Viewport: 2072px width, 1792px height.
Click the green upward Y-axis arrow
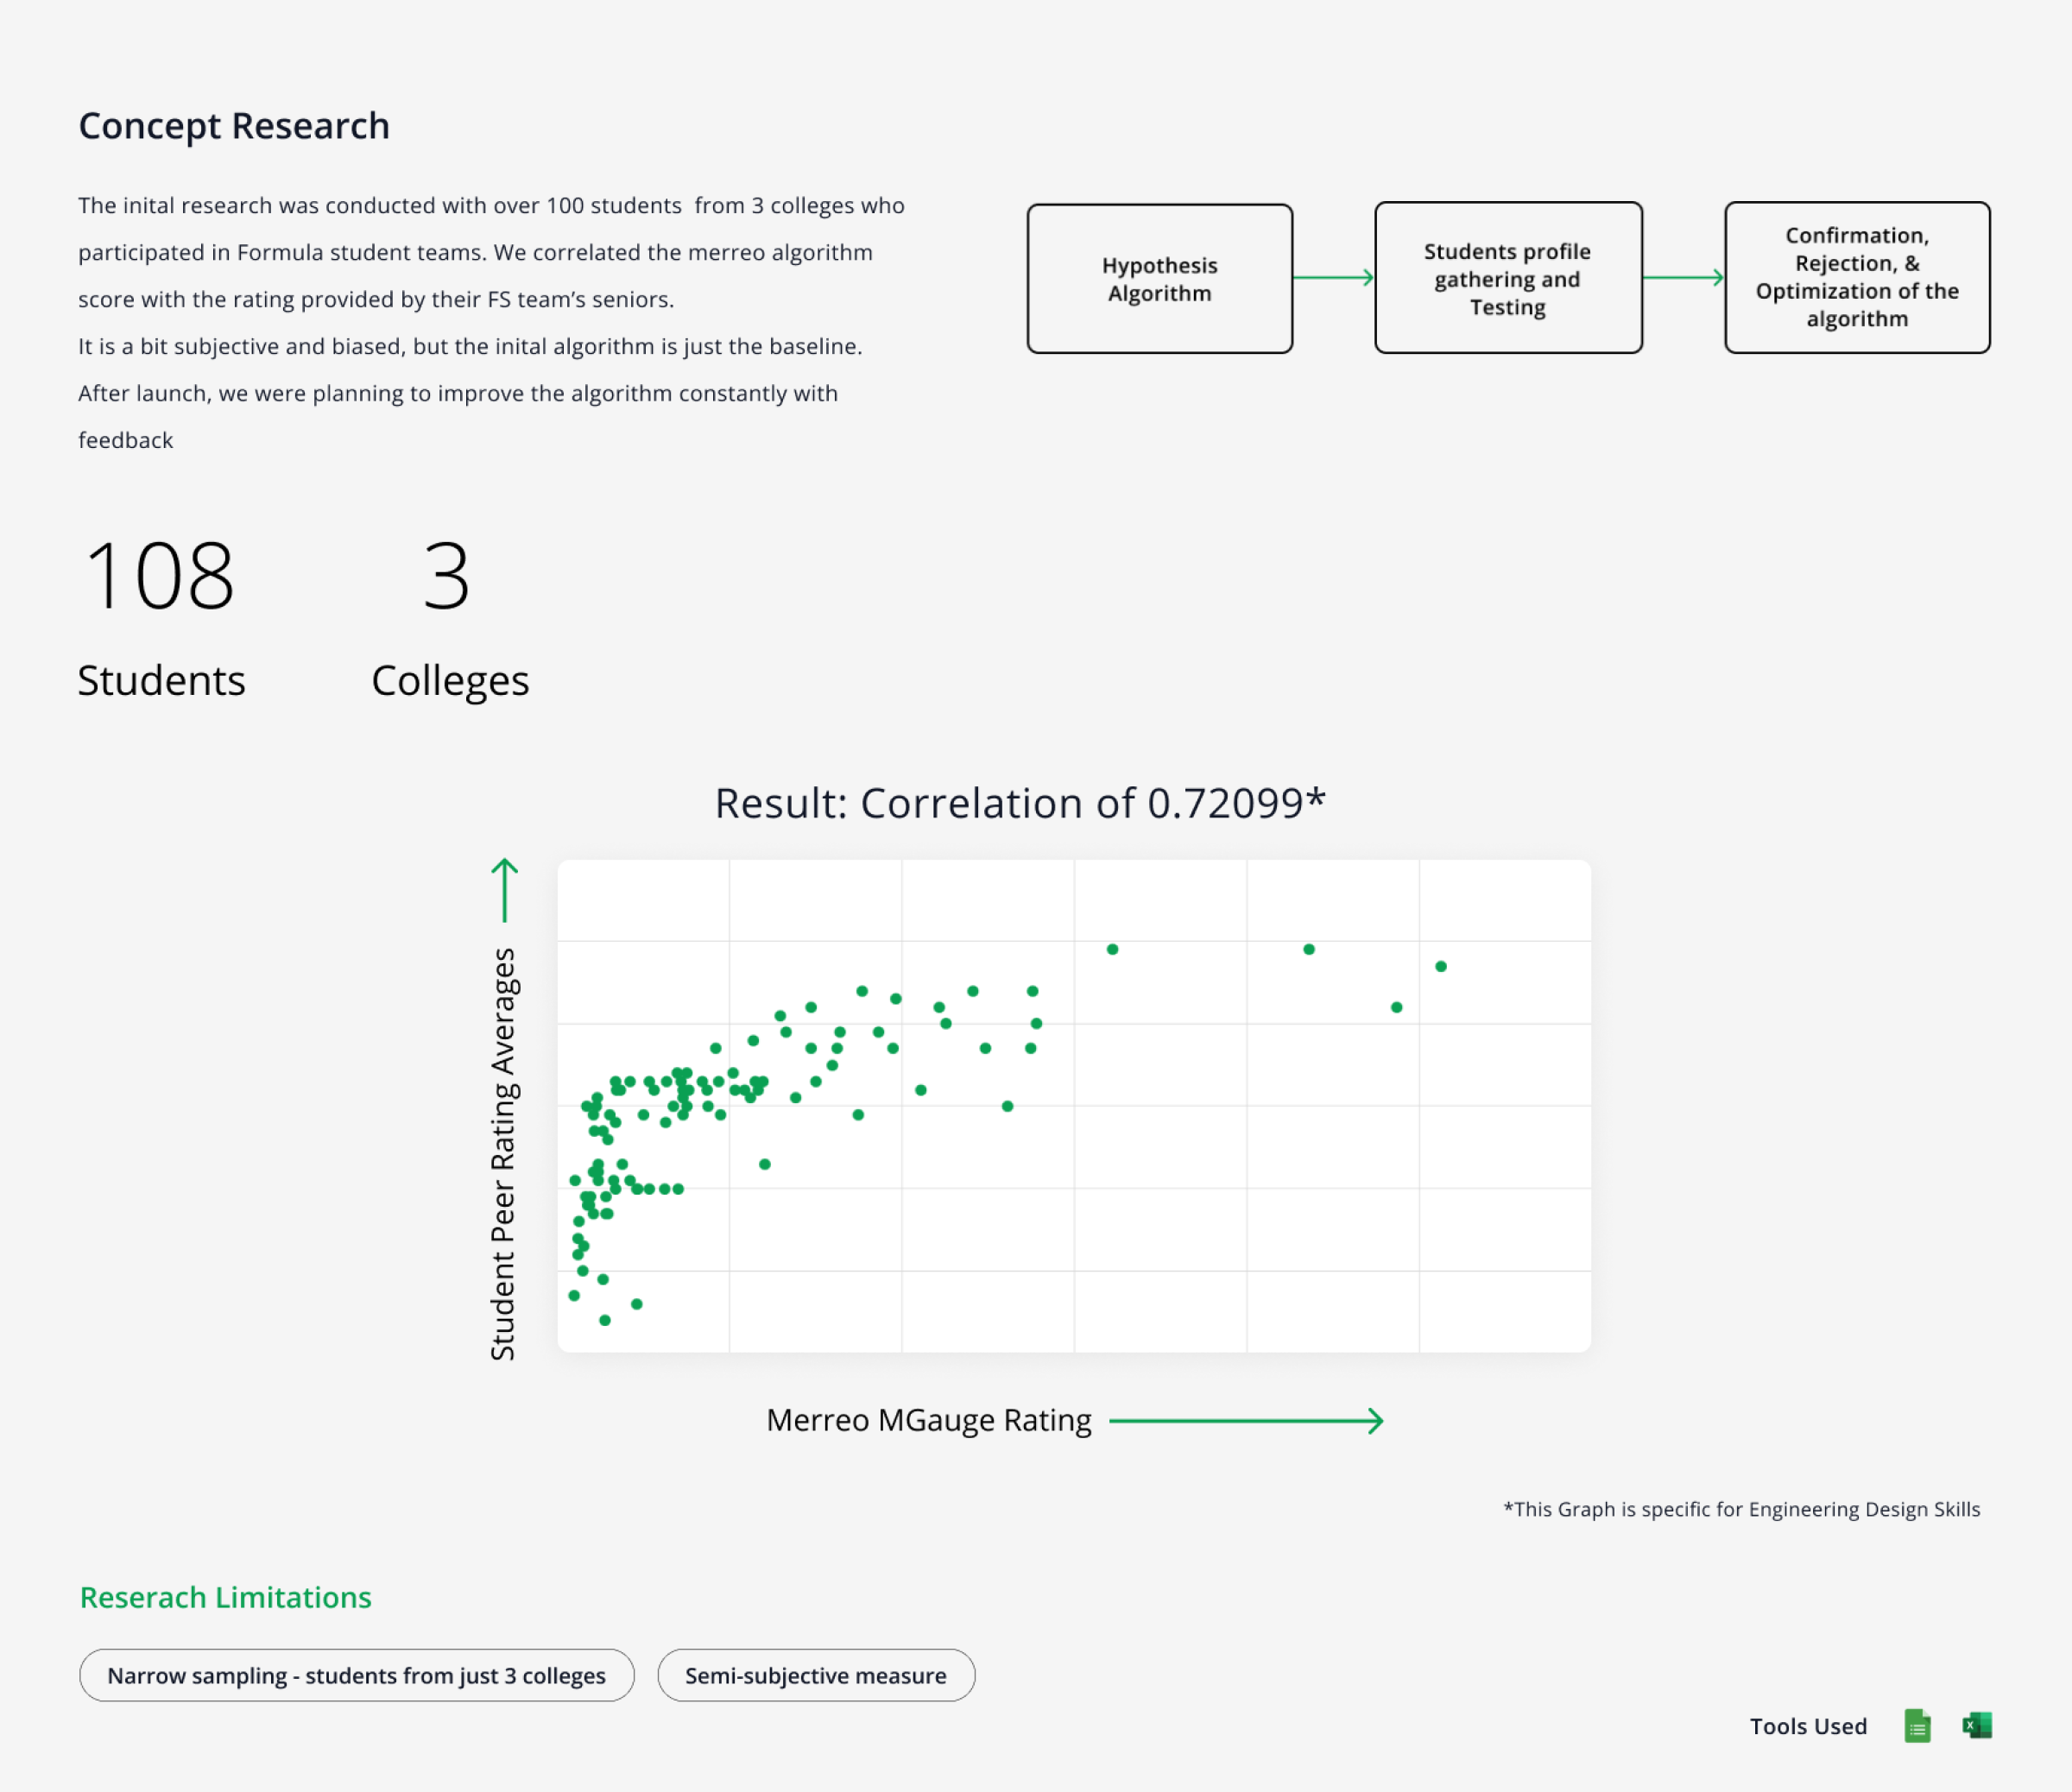coord(505,890)
